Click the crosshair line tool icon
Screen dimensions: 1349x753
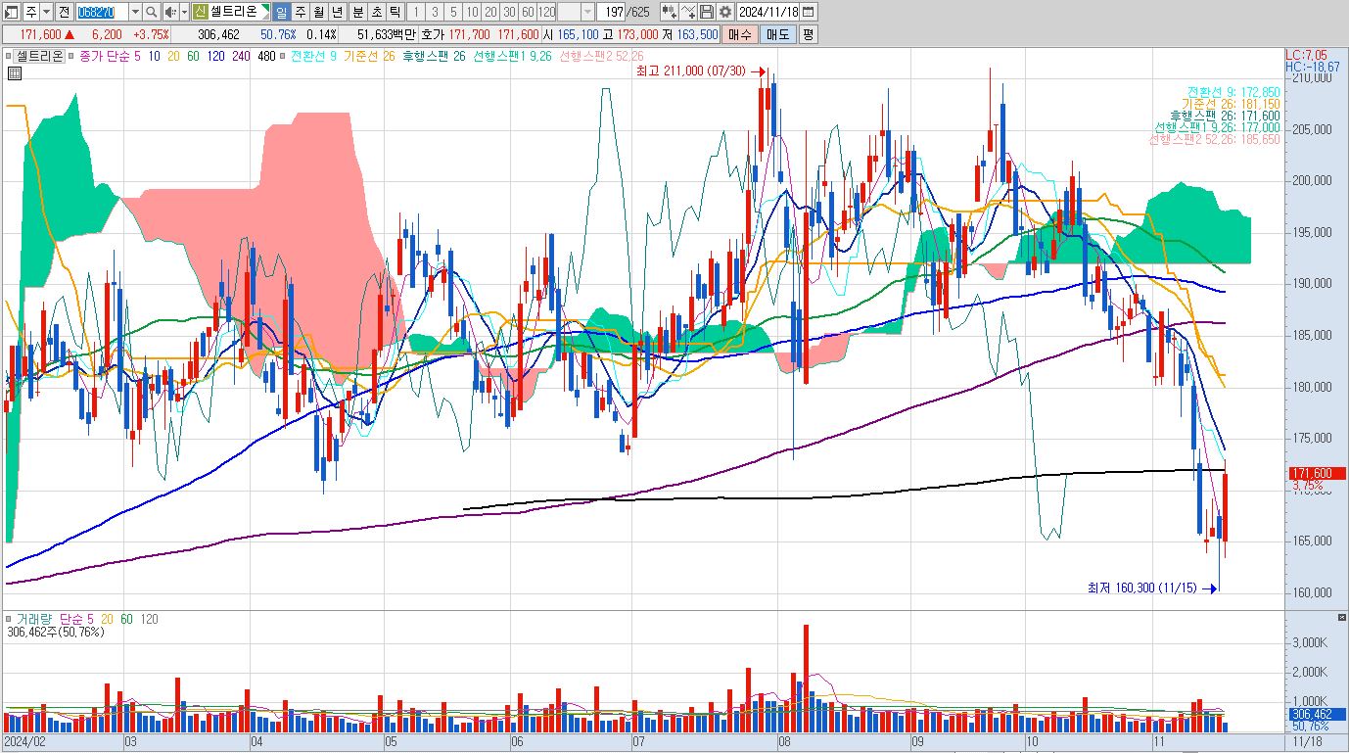688,12
